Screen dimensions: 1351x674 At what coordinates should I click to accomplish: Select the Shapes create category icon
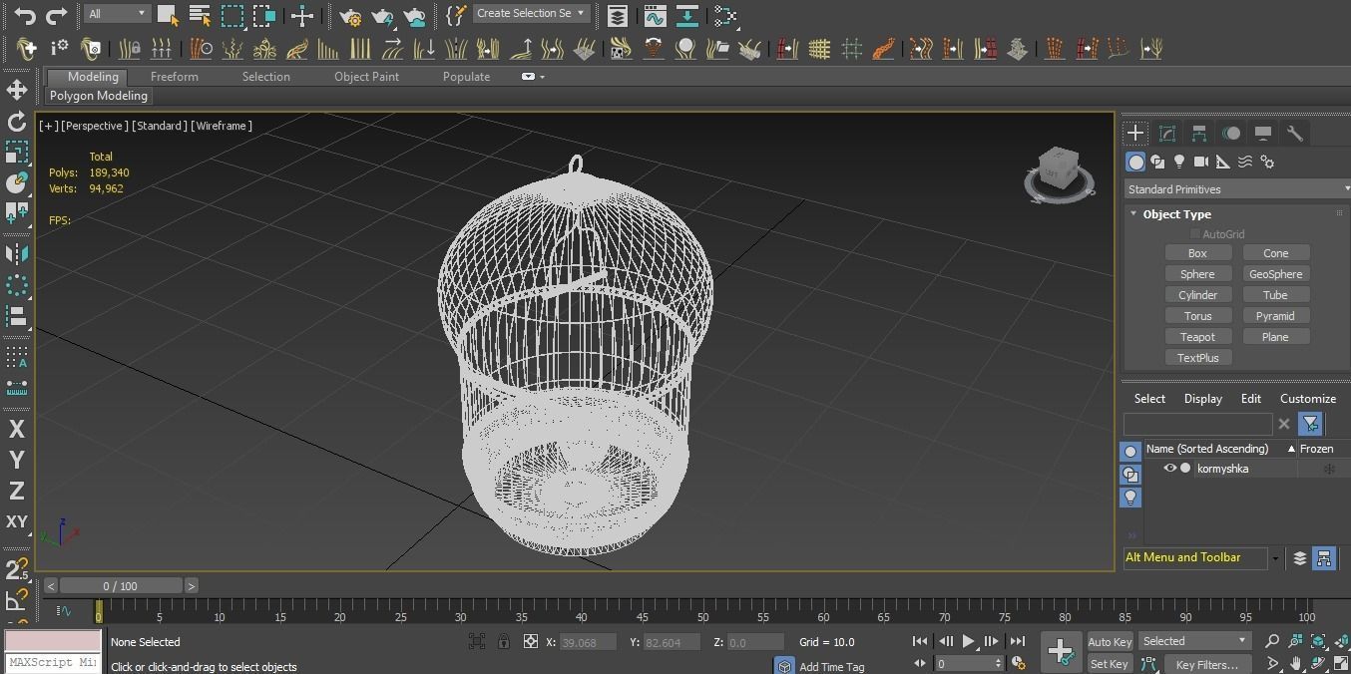coord(1157,162)
